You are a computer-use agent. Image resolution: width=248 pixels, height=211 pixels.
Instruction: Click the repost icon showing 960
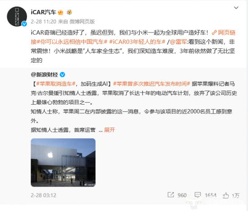click(x=170, y=195)
